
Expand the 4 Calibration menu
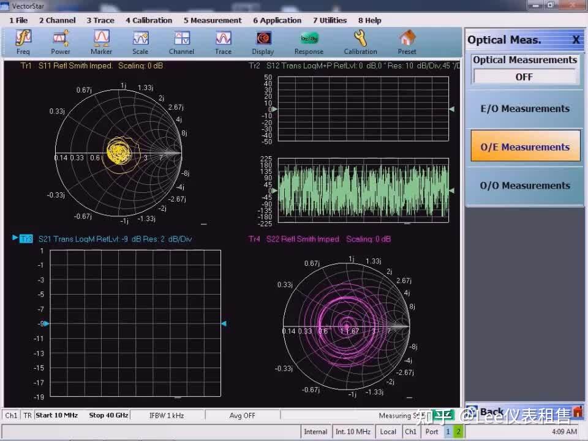pyautogui.click(x=149, y=20)
